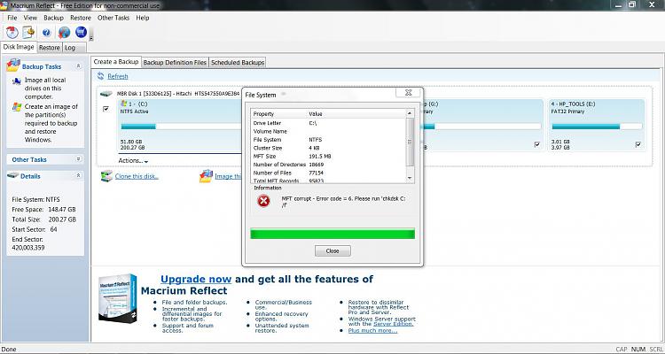Open the Backup menu
Screen dimensions: 665x354
coord(53,18)
